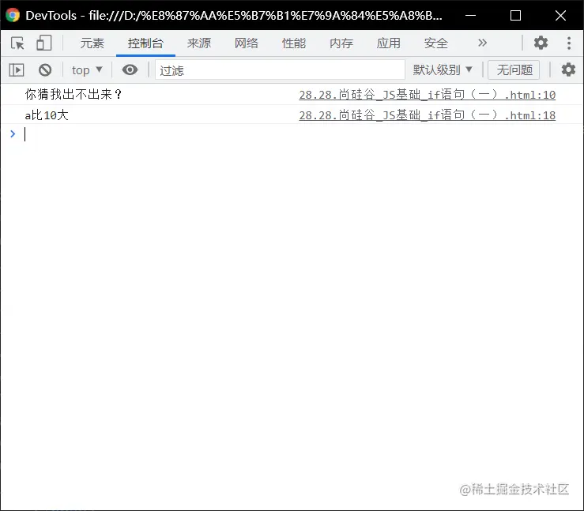
Task: Select the 控制台 tab
Action: [x=145, y=43]
